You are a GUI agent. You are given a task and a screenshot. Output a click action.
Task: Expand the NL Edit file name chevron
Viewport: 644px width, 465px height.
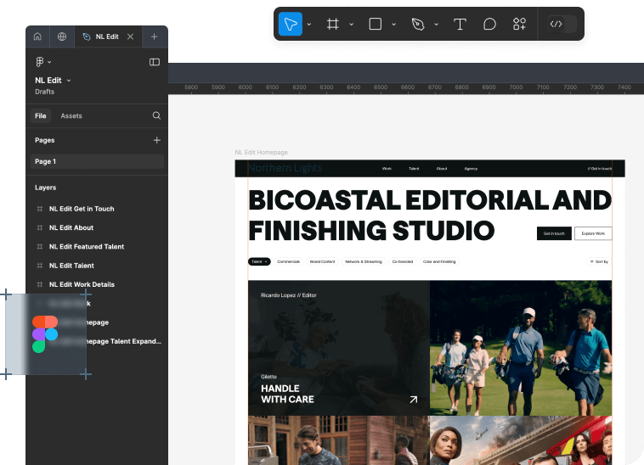tap(69, 81)
